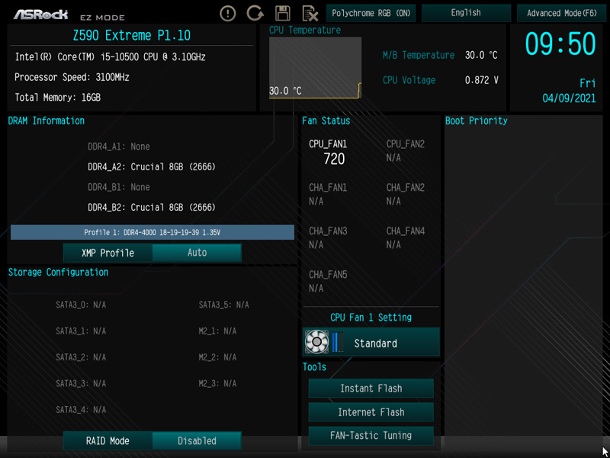Click the SATA3_5: N/A entry
The width and height of the screenshot is (610, 458).
223,305
